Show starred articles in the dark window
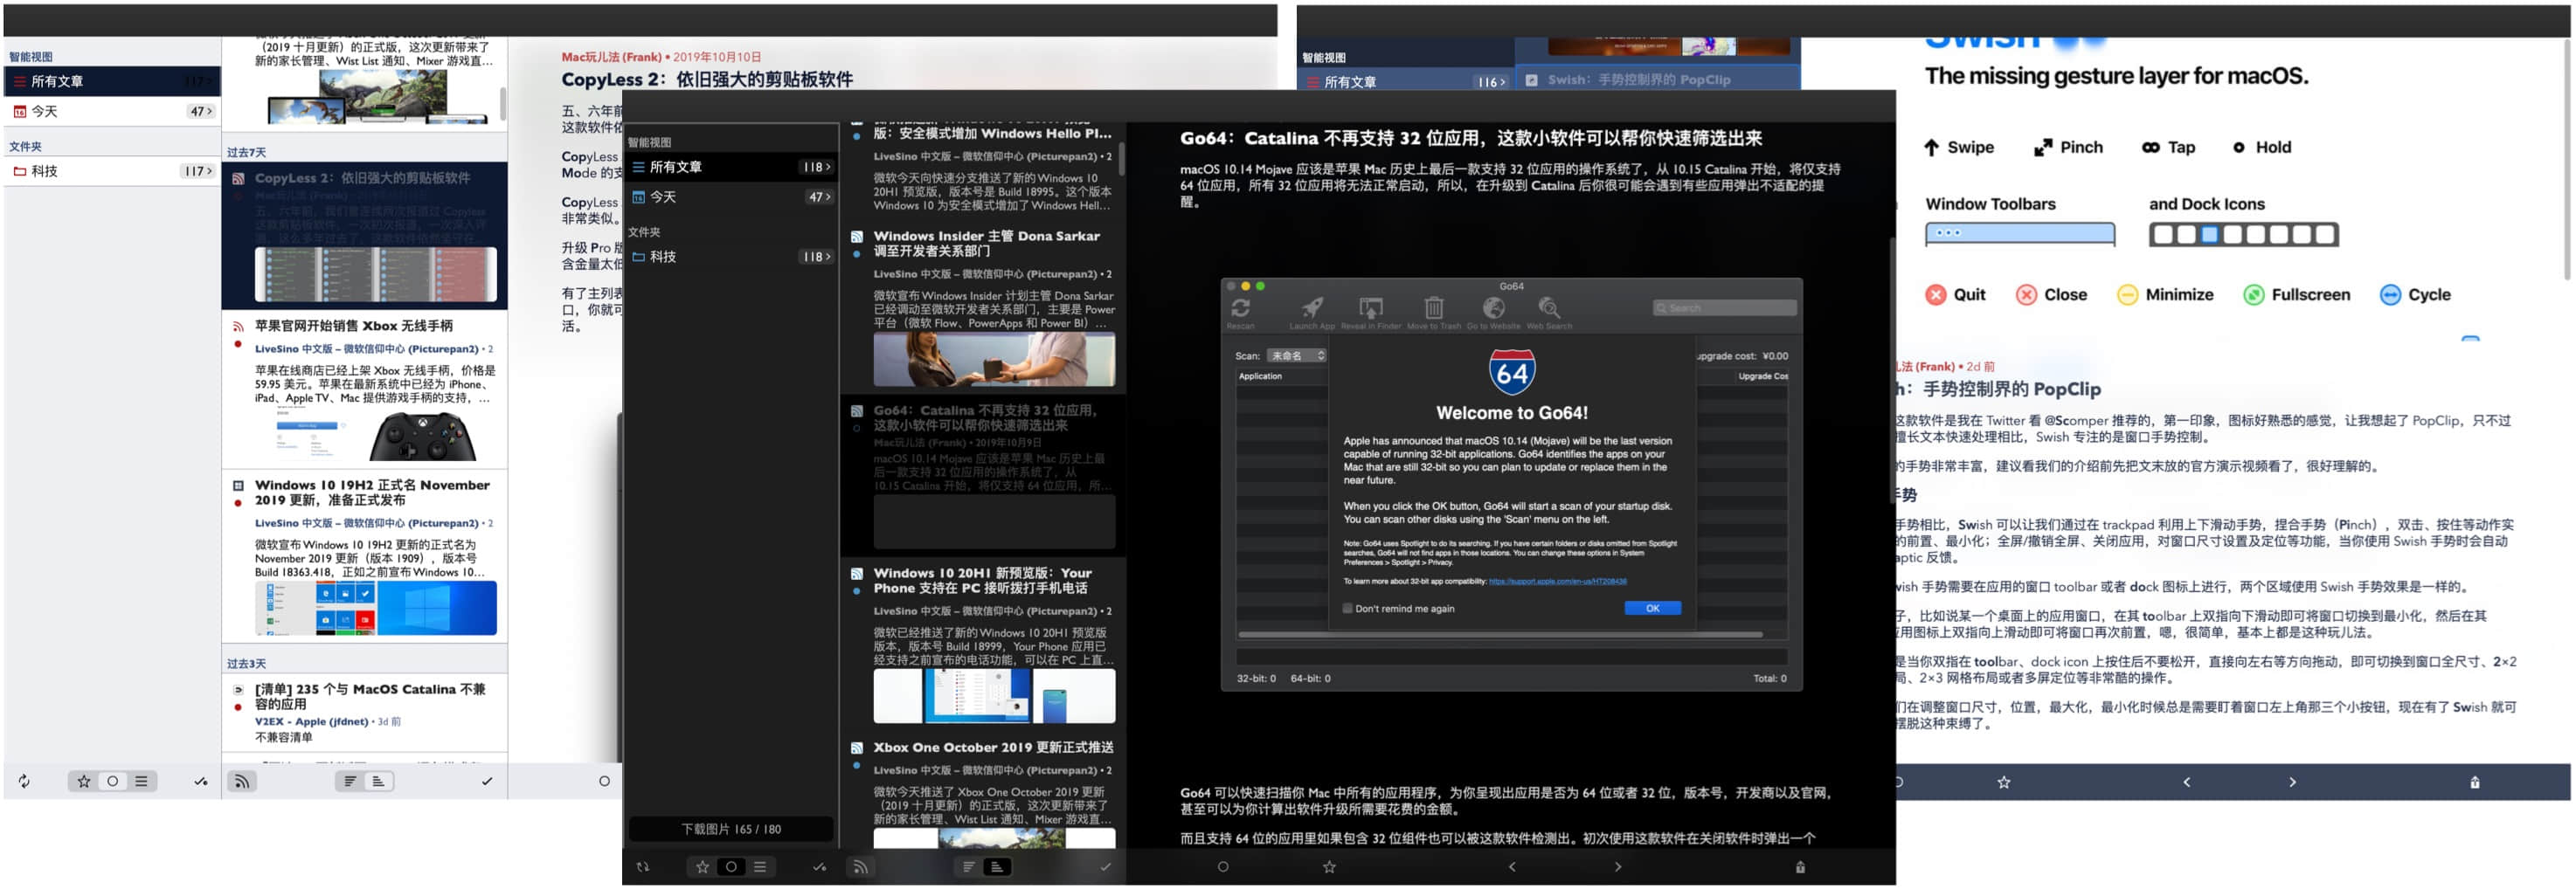This screenshot has width=2576, height=889. [703, 867]
